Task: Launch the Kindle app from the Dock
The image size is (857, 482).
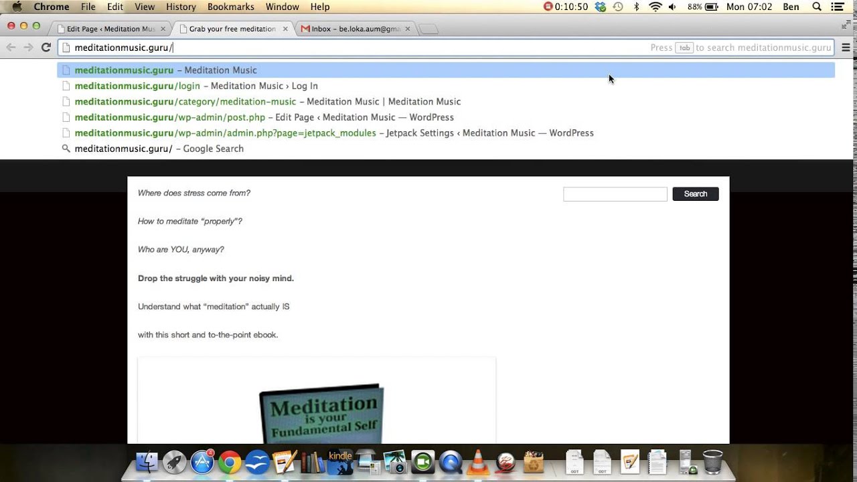Action: click(340, 462)
